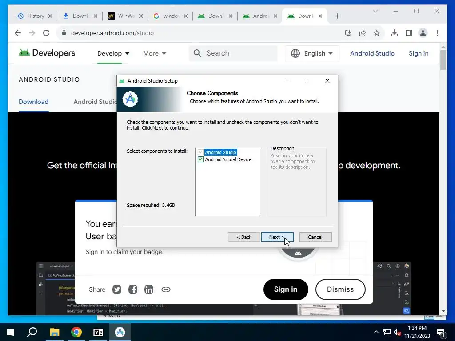Viewport: 455px width, 341px height.
Task: Open File Explorer from taskbar
Action: (x=54, y=332)
